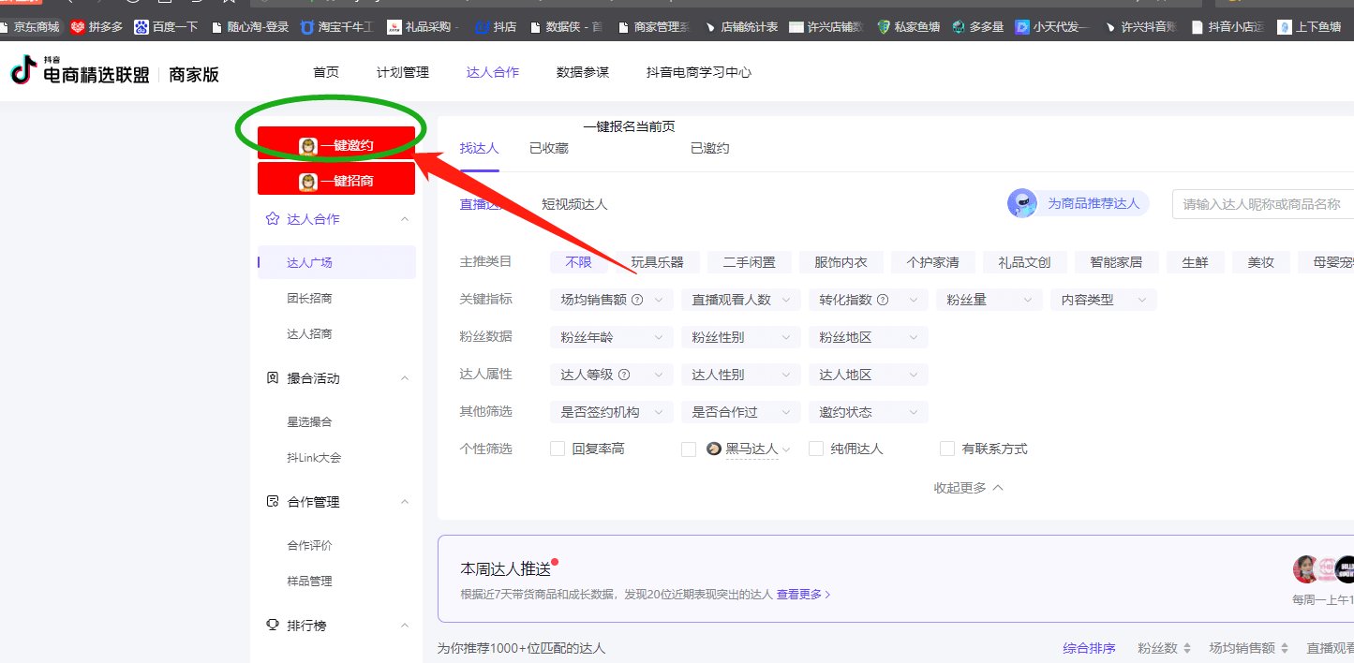The height and width of the screenshot is (663, 1354).
Task: Check the 有联系方式 option
Action: click(x=947, y=449)
